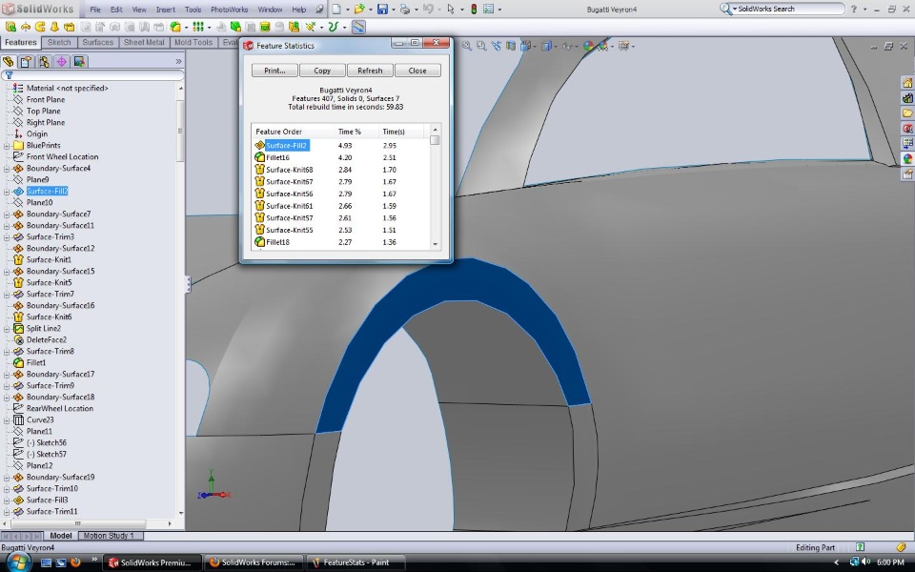
Task: Click the Rebuild traffic light icon
Action: (x=474, y=10)
